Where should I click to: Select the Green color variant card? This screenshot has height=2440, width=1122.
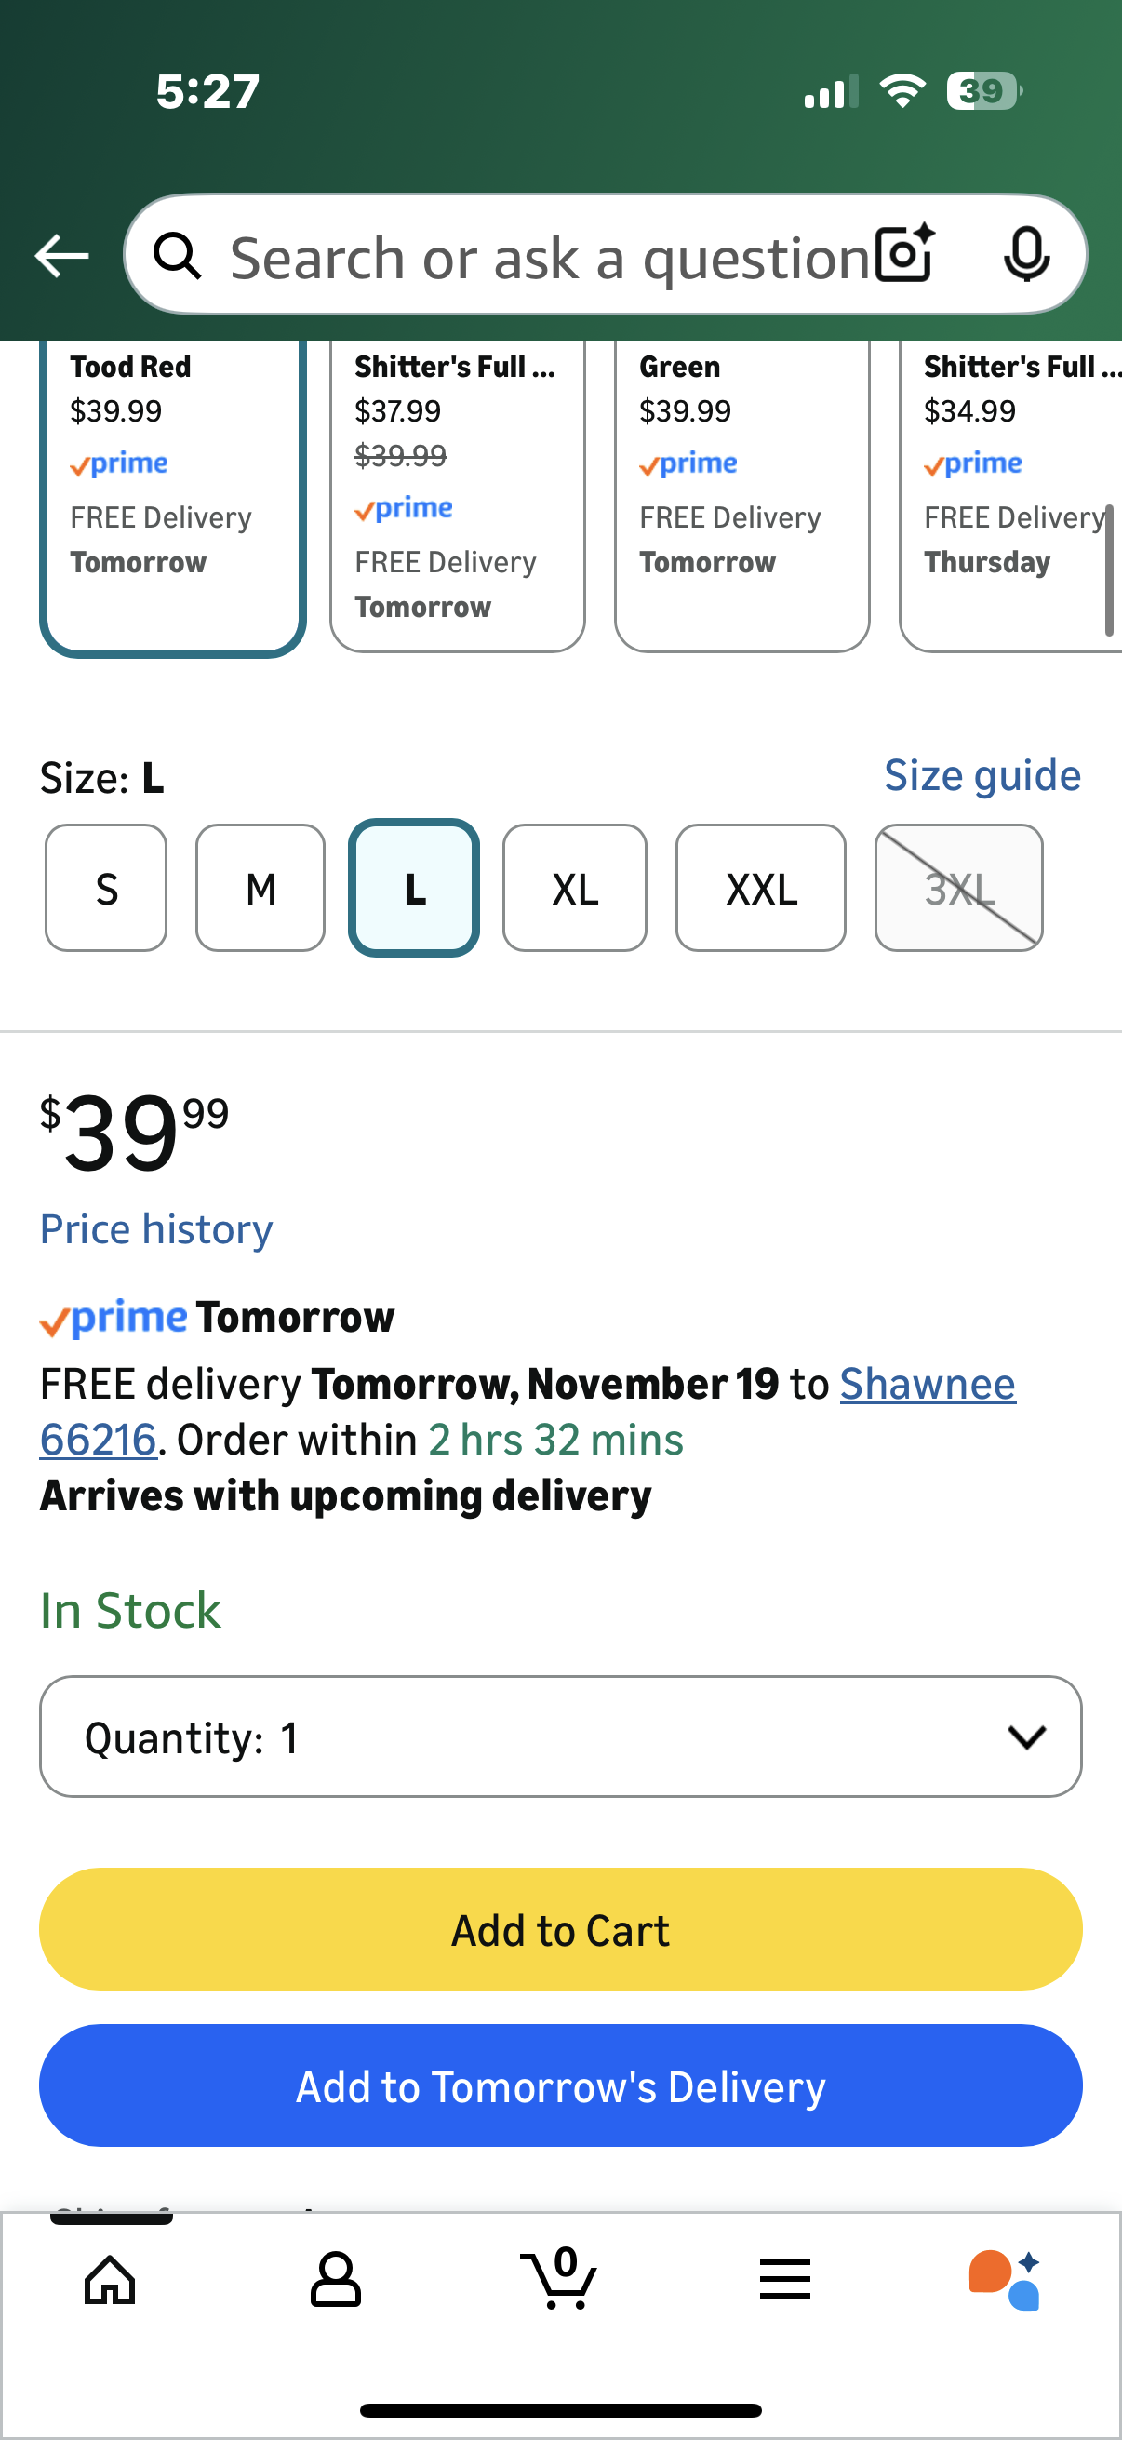click(x=741, y=492)
